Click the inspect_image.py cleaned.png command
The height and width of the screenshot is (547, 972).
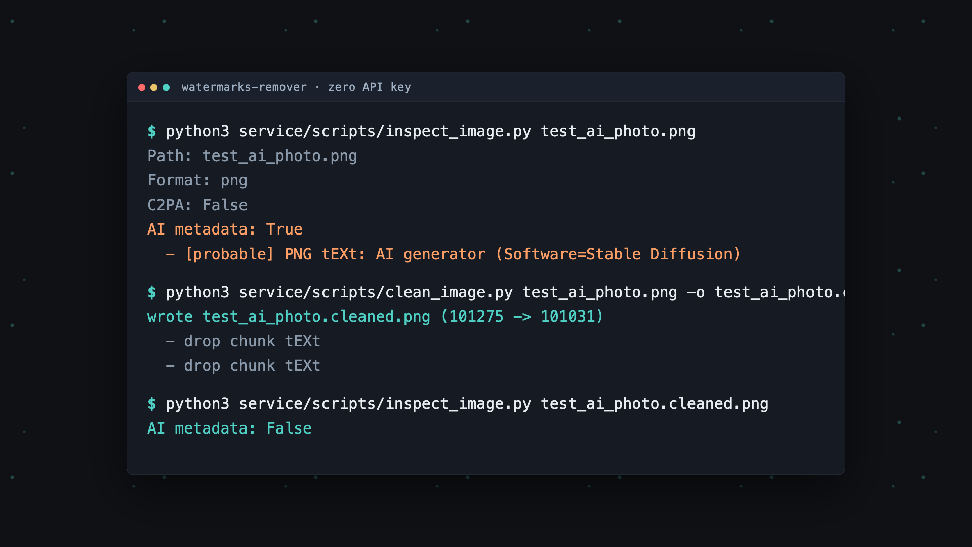point(467,404)
